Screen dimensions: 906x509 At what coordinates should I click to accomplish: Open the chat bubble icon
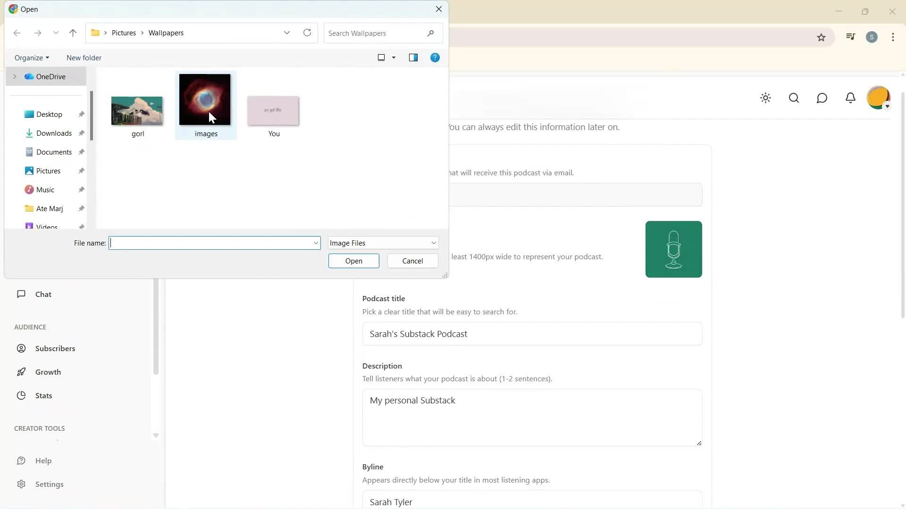[x=822, y=98]
